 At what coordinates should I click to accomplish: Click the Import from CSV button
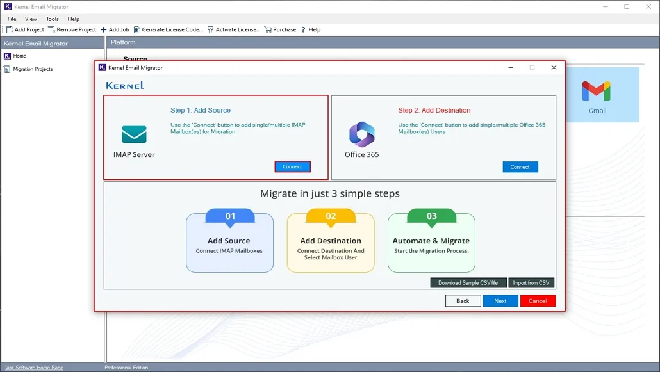tap(531, 283)
